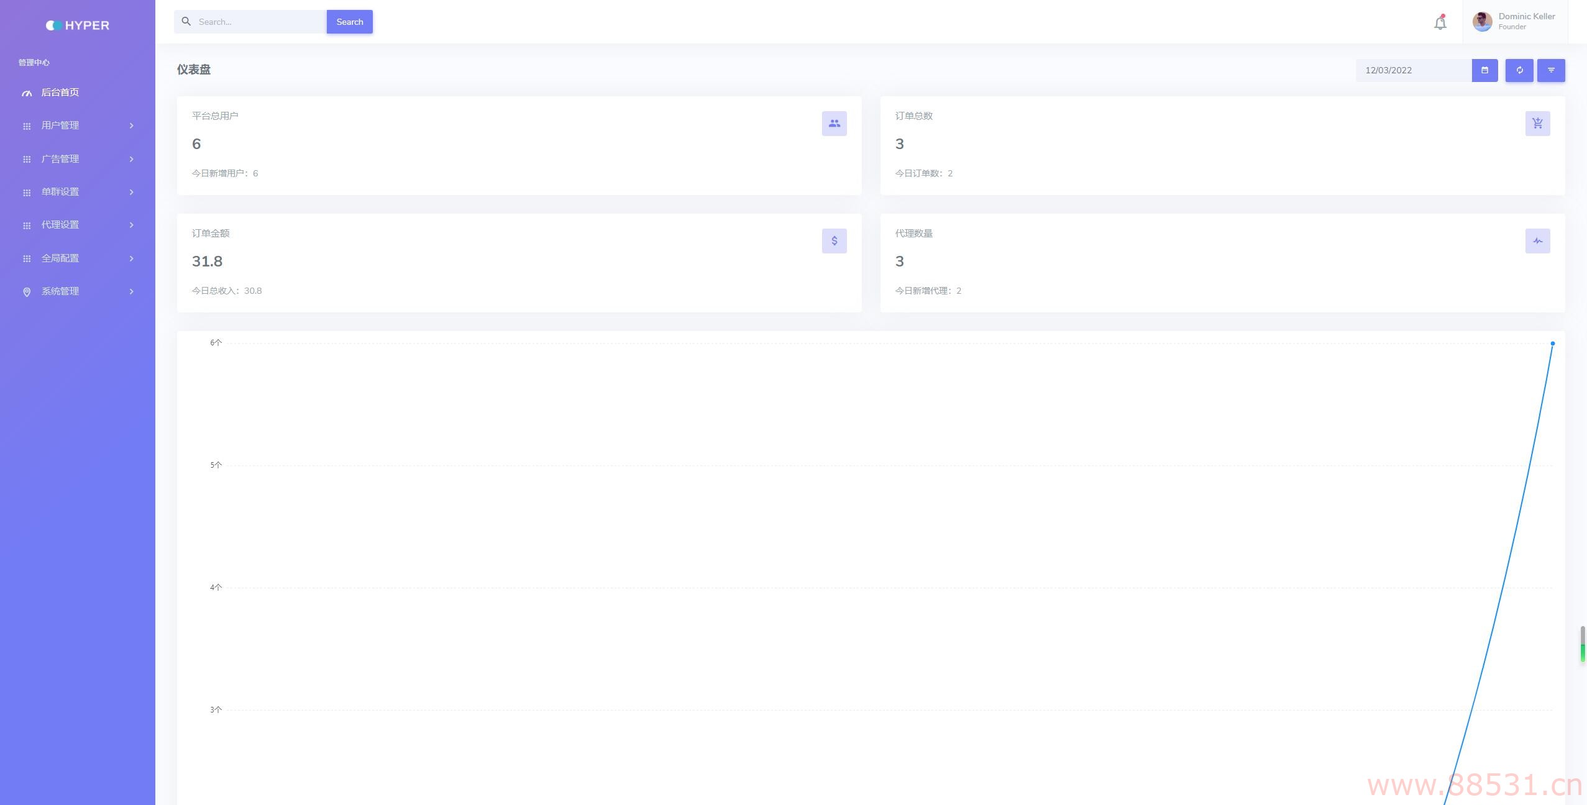Click the Search button
The height and width of the screenshot is (805, 1587).
[x=350, y=22]
